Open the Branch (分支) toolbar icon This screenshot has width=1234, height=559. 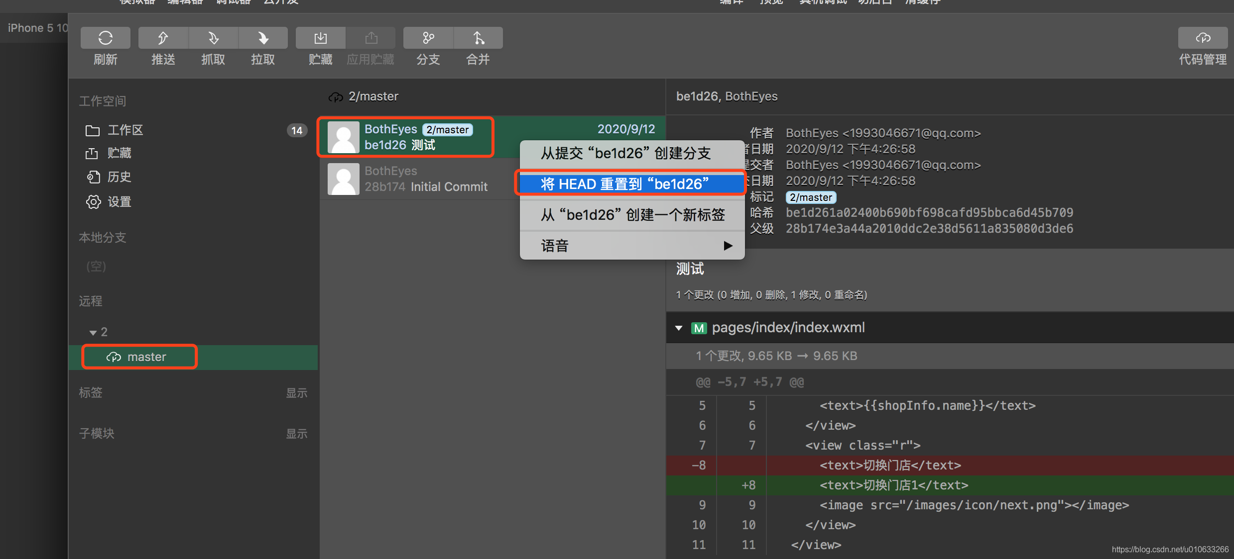click(428, 38)
